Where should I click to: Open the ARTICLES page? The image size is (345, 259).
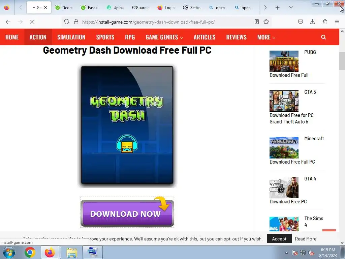[x=205, y=37]
